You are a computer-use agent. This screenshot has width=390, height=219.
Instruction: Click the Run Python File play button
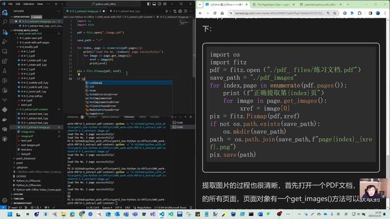coord(166,11)
